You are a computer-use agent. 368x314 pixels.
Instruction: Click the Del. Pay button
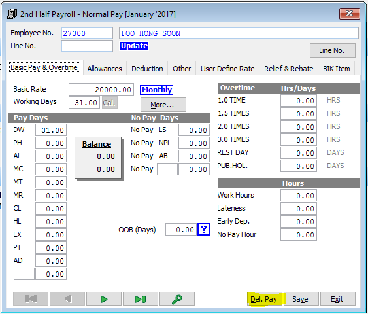265,299
